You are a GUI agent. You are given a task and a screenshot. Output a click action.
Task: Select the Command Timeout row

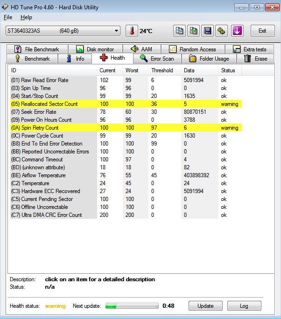126,159
